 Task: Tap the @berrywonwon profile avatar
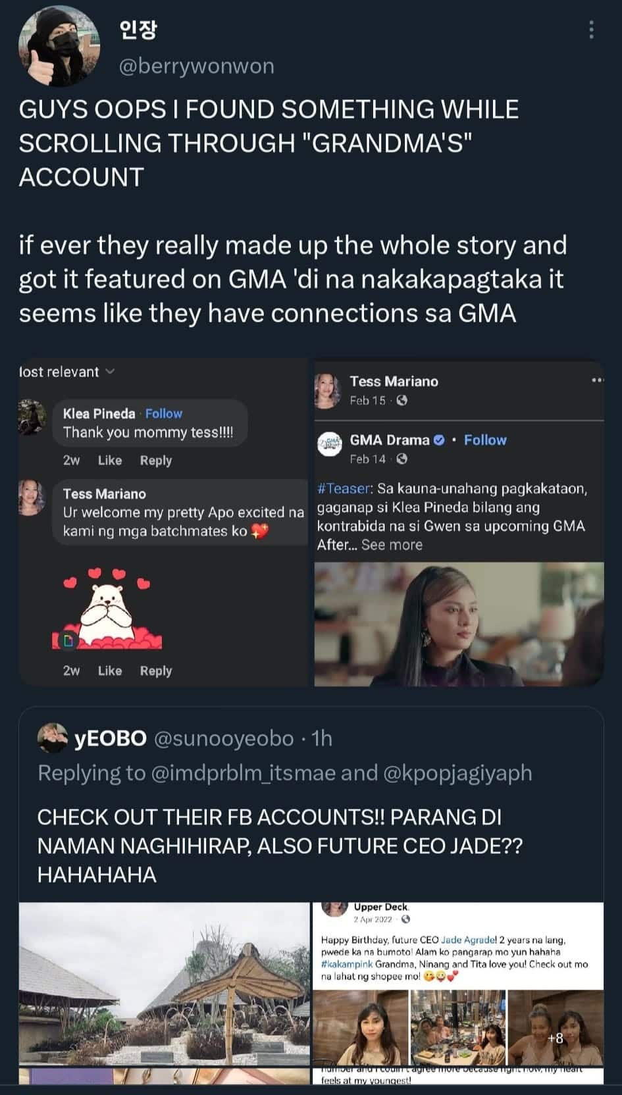(59, 48)
